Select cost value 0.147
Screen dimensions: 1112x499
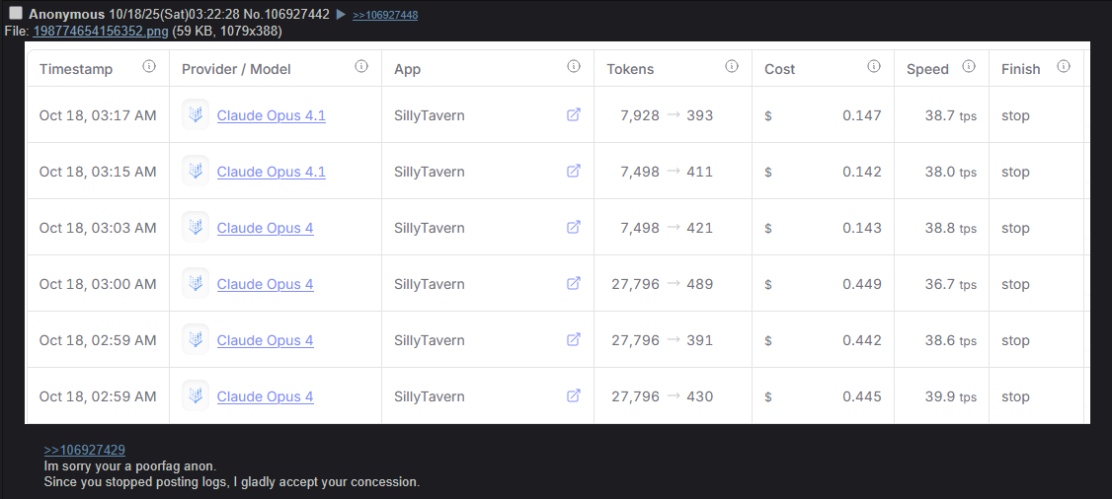(862, 115)
